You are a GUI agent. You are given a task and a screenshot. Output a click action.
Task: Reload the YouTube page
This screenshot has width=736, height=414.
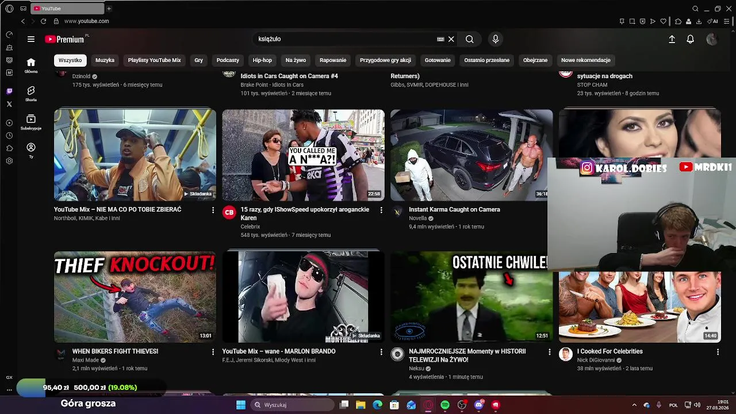pos(43,21)
